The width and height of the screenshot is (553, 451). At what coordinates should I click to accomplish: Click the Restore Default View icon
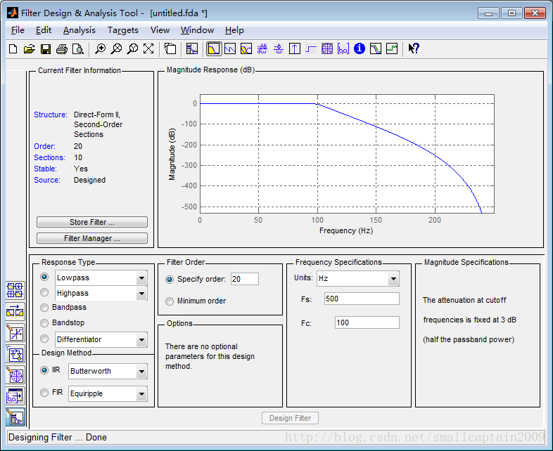pos(148,48)
